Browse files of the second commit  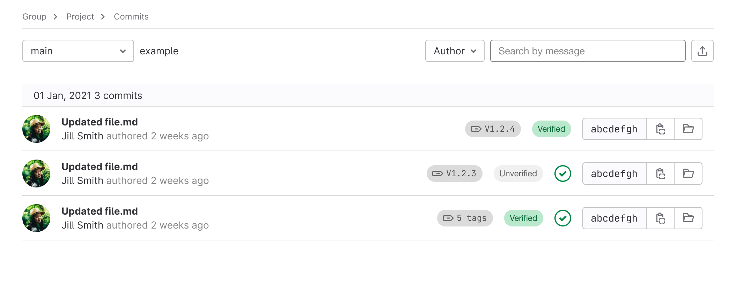click(688, 174)
